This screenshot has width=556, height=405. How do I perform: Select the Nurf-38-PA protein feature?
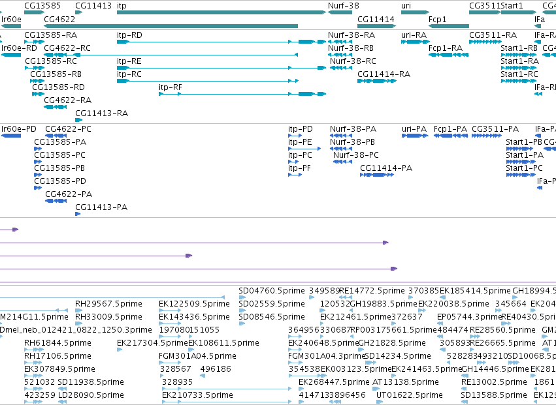click(341, 136)
